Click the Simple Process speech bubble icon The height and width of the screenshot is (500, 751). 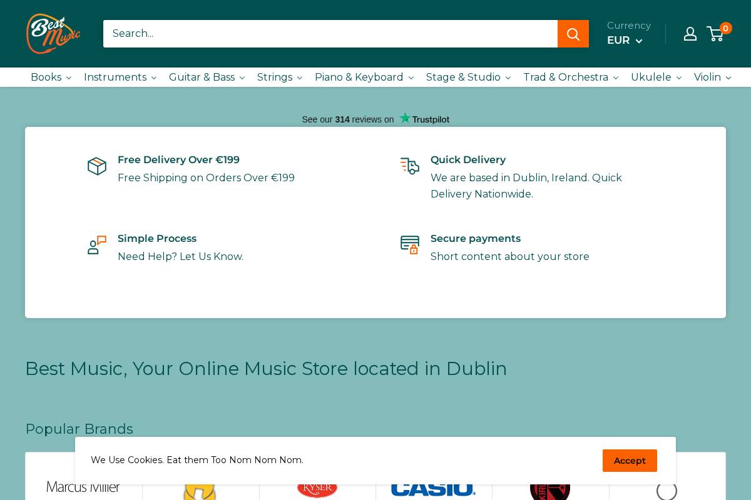coord(97,244)
